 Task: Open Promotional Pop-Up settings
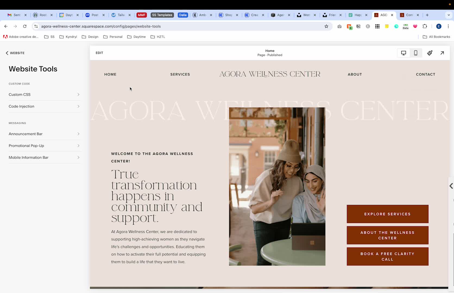(x=44, y=146)
